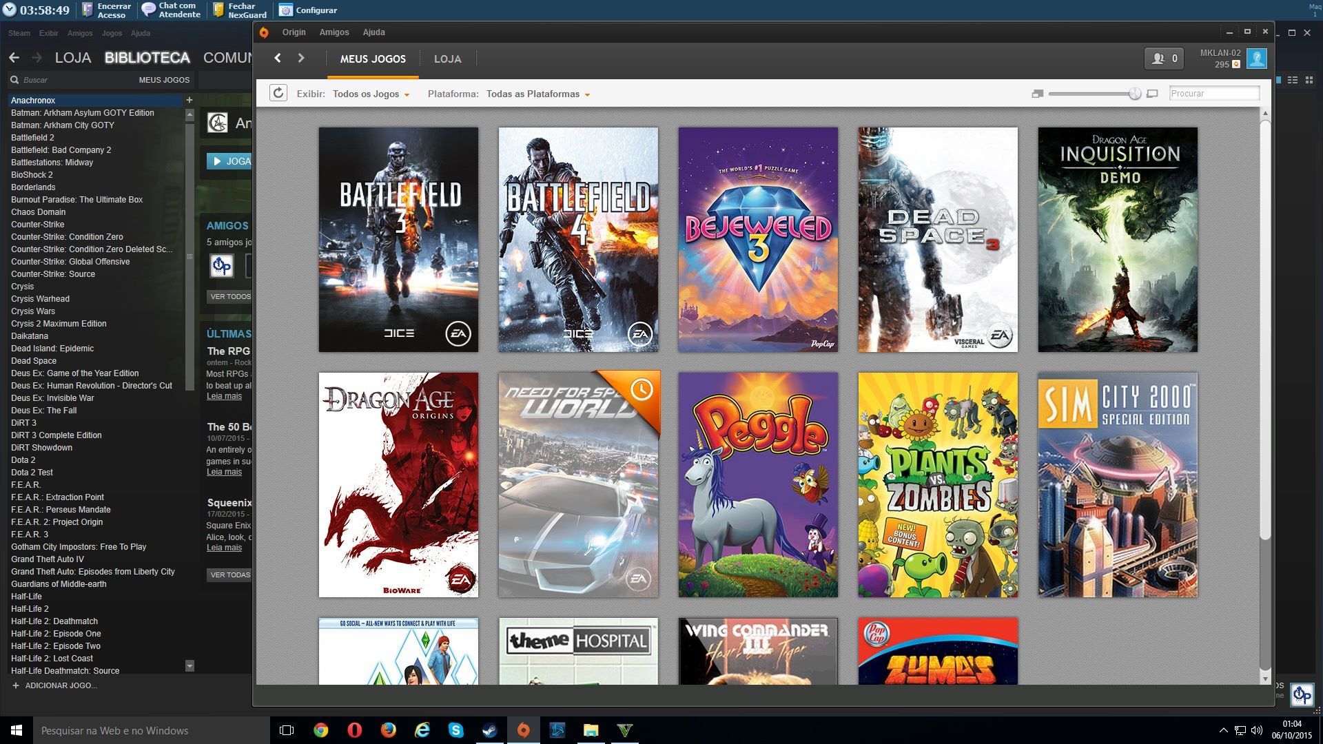The height and width of the screenshot is (744, 1323).
Task: Open the Origin menu
Action: [x=294, y=32]
